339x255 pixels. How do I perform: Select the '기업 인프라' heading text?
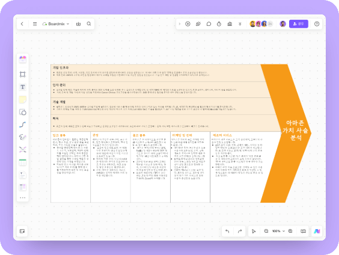(61, 68)
